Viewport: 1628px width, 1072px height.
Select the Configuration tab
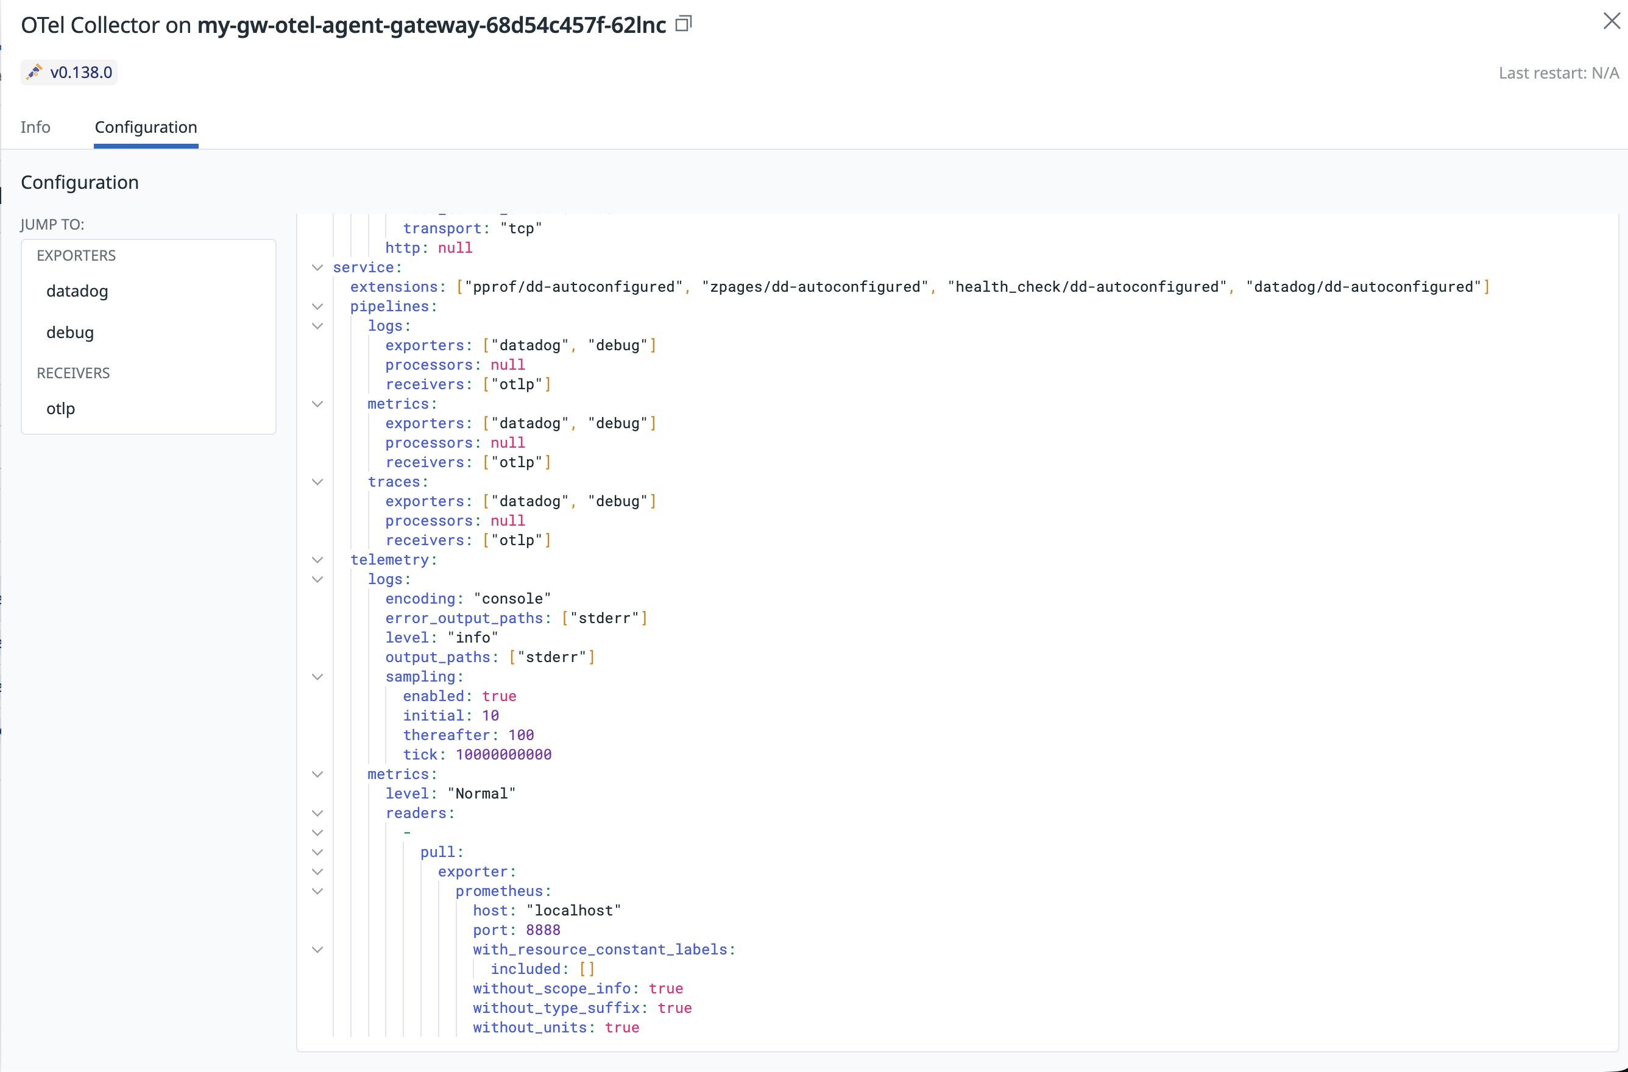click(x=146, y=127)
